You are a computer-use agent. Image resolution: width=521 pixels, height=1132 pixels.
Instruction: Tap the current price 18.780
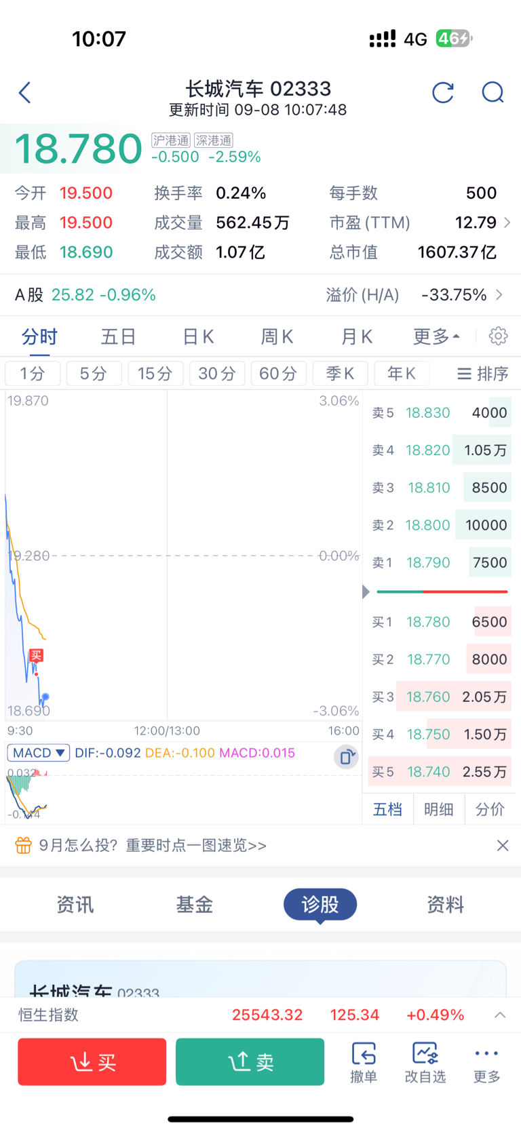78,149
